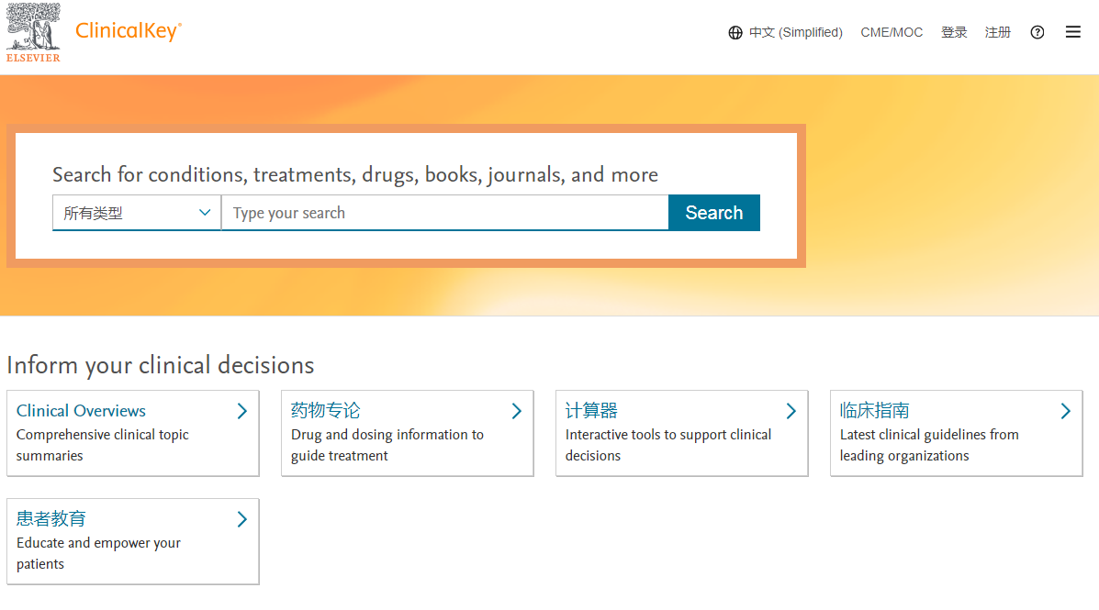Click the 患者教育 card arrow chevron

point(242,519)
